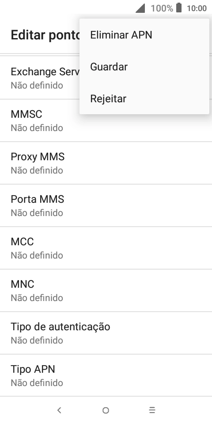This screenshot has width=212, height=425.
Task: Open recent apps via menu-lines icon
Action: (x=152, y=410)
